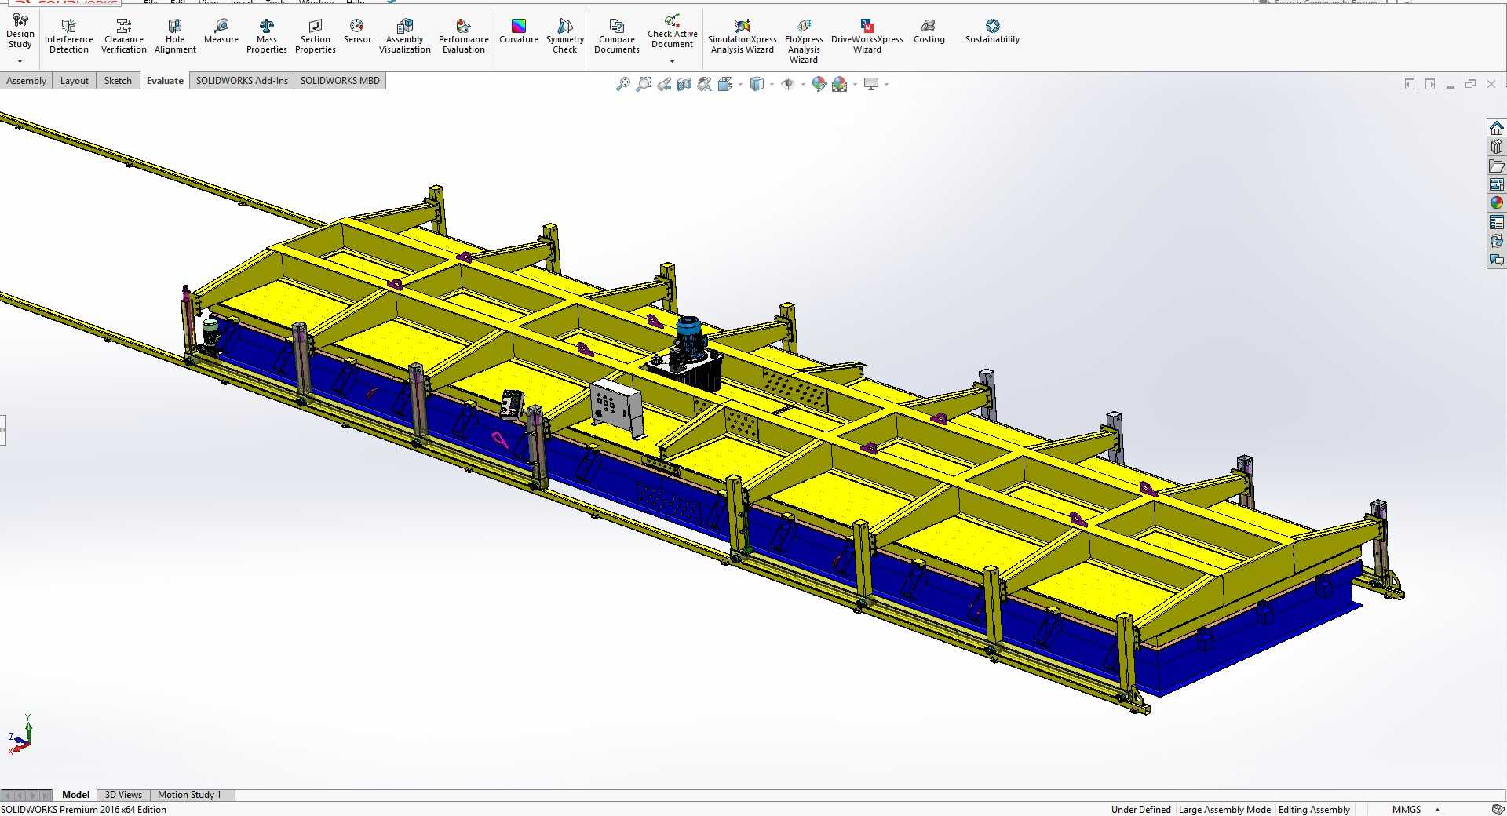Toggle Curvature display

click(519, 32)
